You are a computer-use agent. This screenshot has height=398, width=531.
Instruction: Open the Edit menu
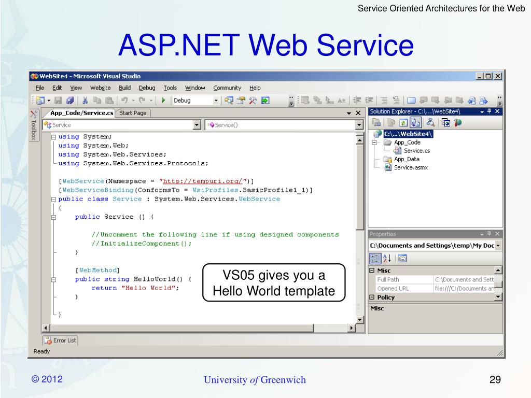(x=57, y=88)
